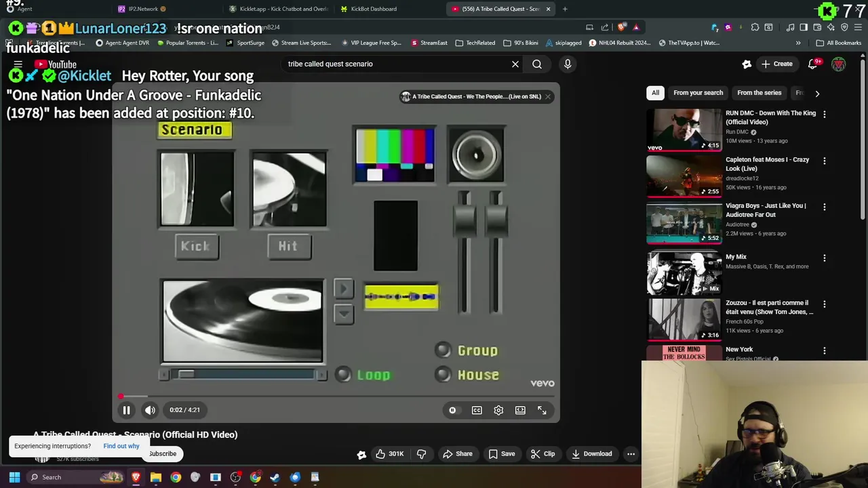Image resolution: width=868 pixels, height=488 pixels.
Task: Select the From your search chip
Action: (x=698, y=93)
